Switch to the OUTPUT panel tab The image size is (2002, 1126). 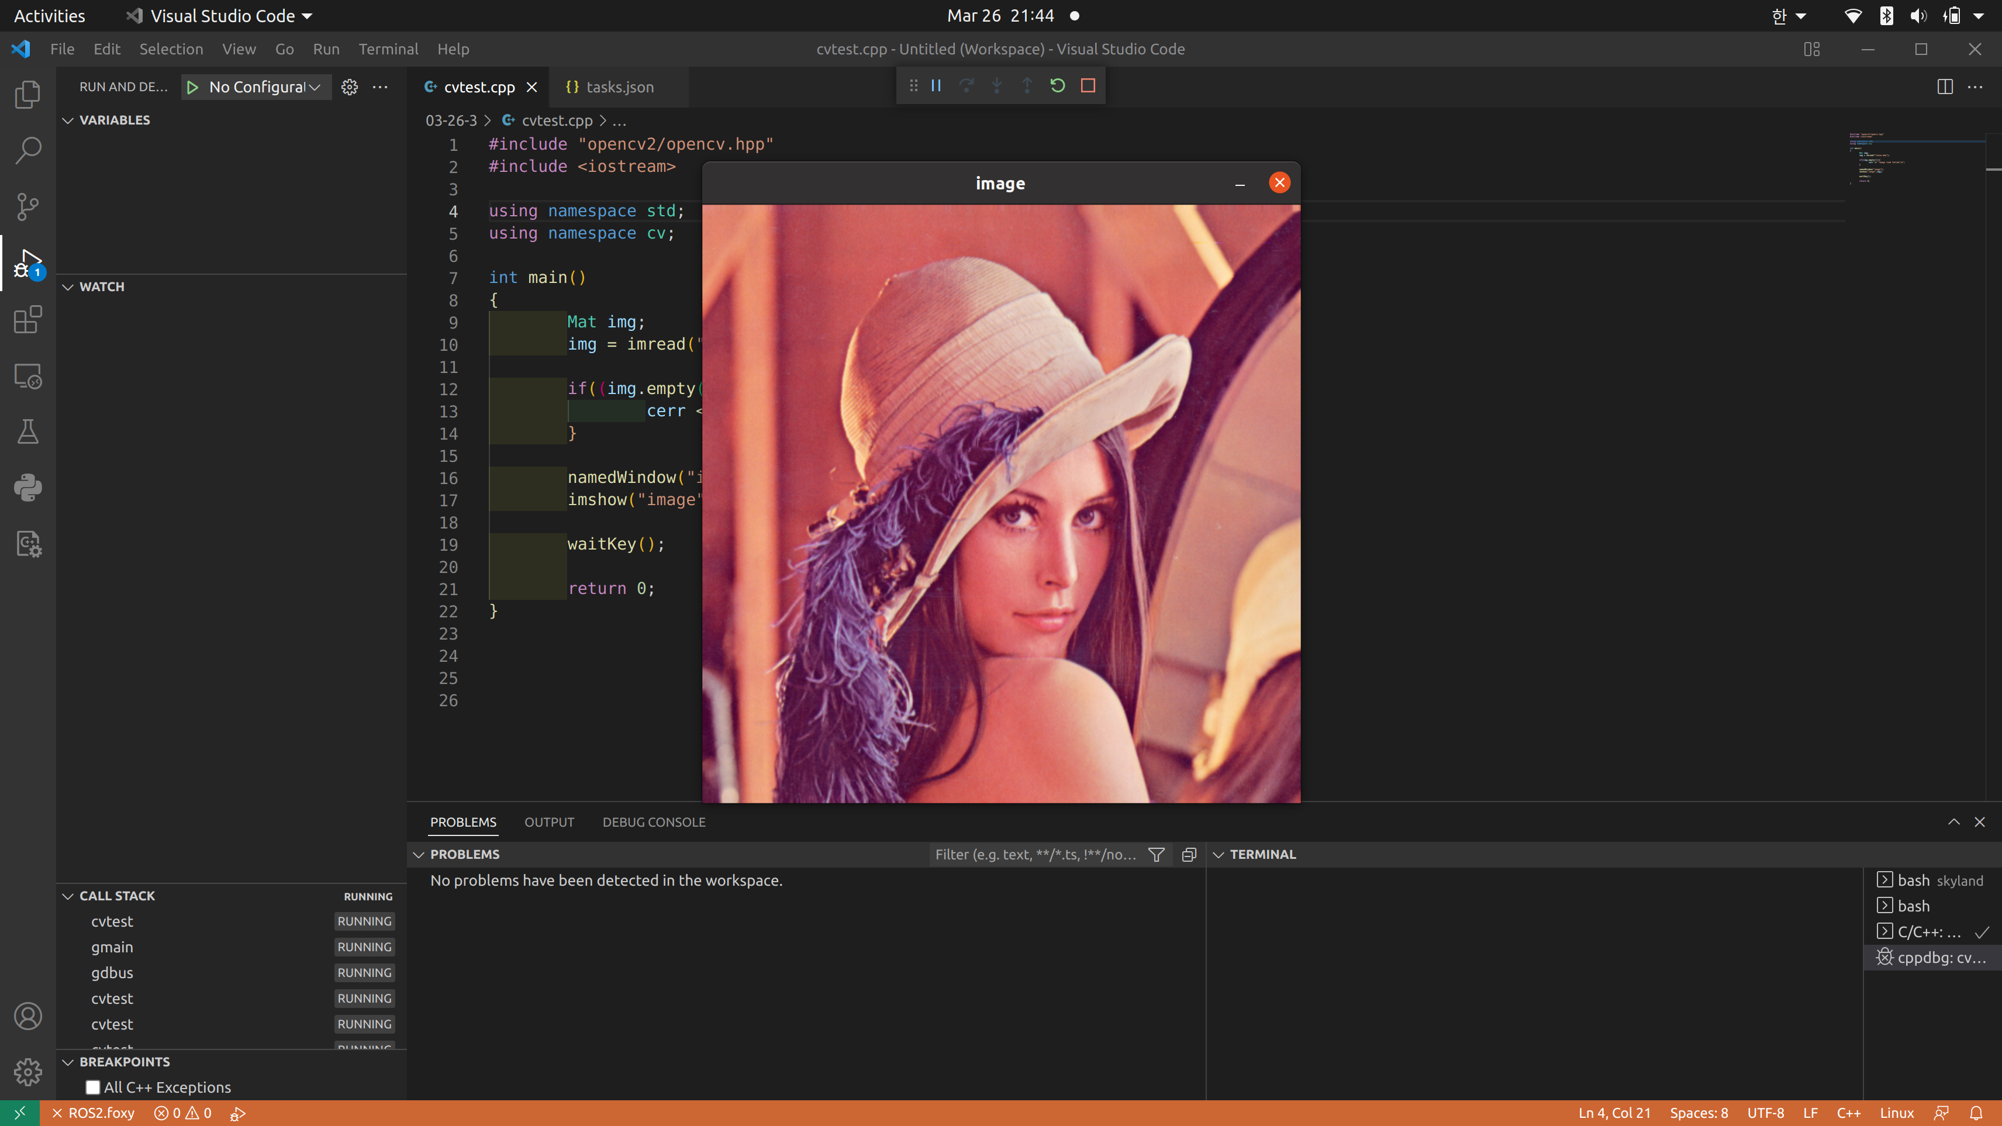pos(550,822)
